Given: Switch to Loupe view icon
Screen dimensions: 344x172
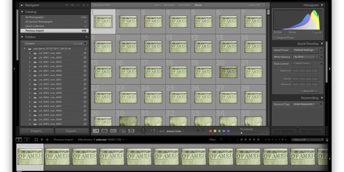Looking at the screenshot, I should tap(105, 131).
